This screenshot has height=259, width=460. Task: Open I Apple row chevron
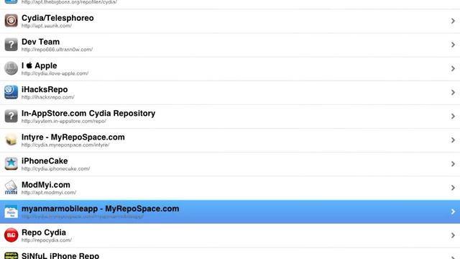(453, 68)
